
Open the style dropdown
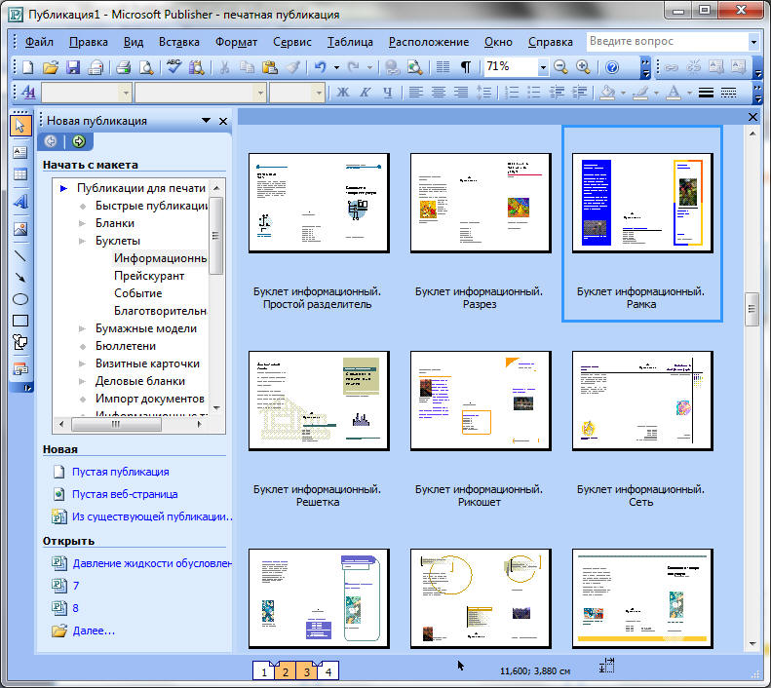coord(126,92)
